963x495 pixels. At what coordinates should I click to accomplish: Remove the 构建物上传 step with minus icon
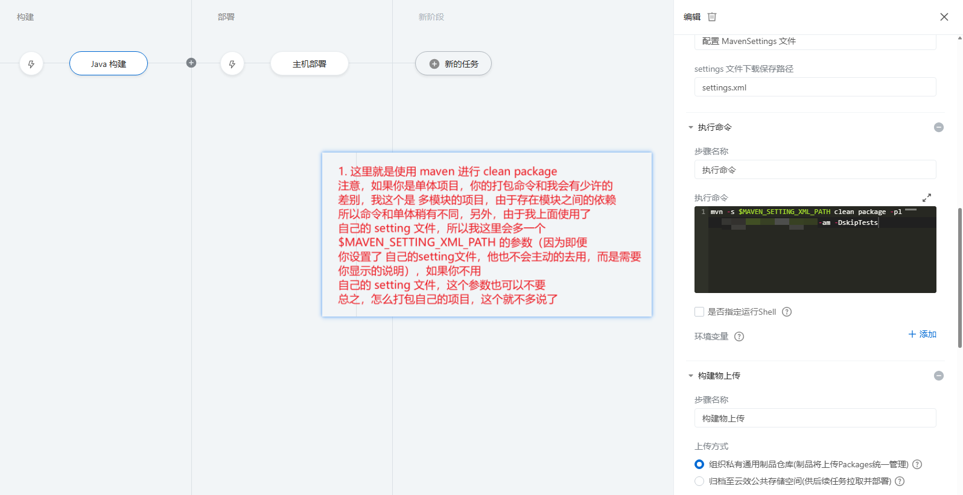click(x=939, y=376)
